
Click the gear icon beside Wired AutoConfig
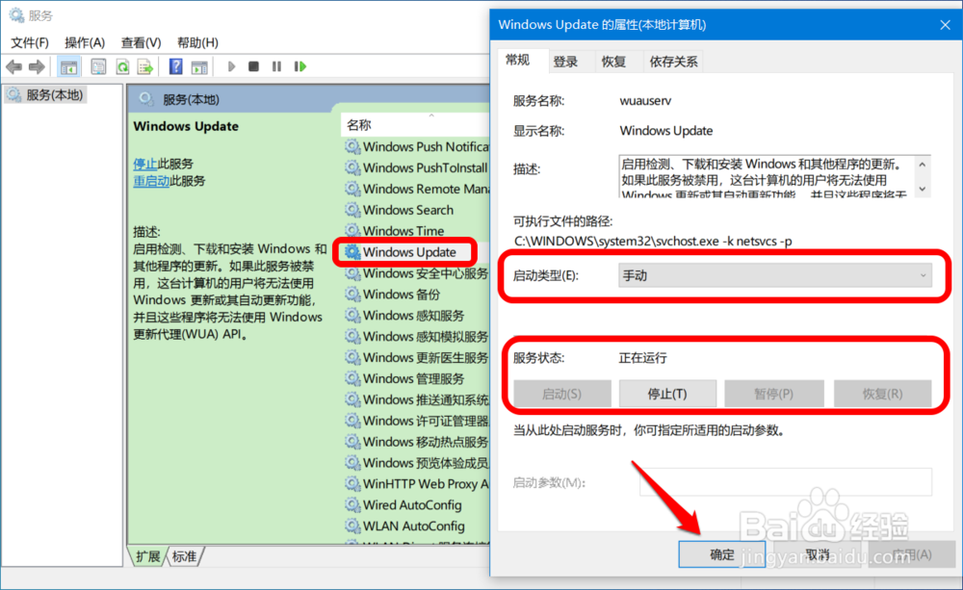pos(352,504)
